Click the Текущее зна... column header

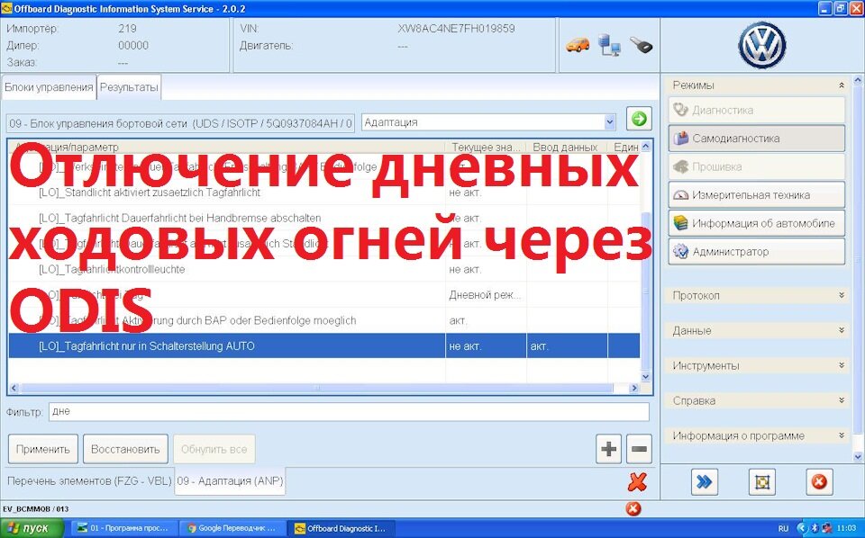(x=486, y=147)
